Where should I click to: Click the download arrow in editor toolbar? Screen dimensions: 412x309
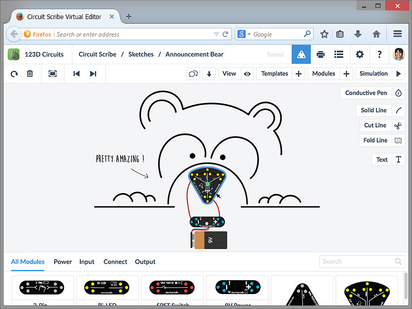point(209,74)
